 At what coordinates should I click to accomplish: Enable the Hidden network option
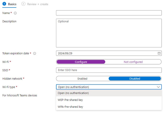click(82, 78)
